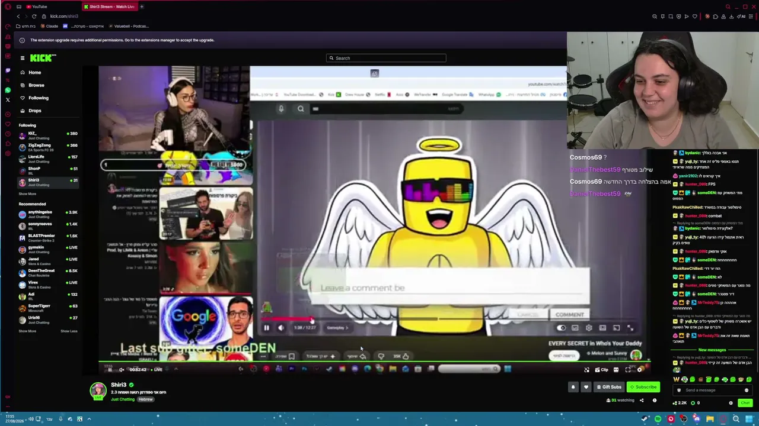This screenshot has height=426, width=759.
Task: Open Kick player settings gear
Action: coord(640,370)
